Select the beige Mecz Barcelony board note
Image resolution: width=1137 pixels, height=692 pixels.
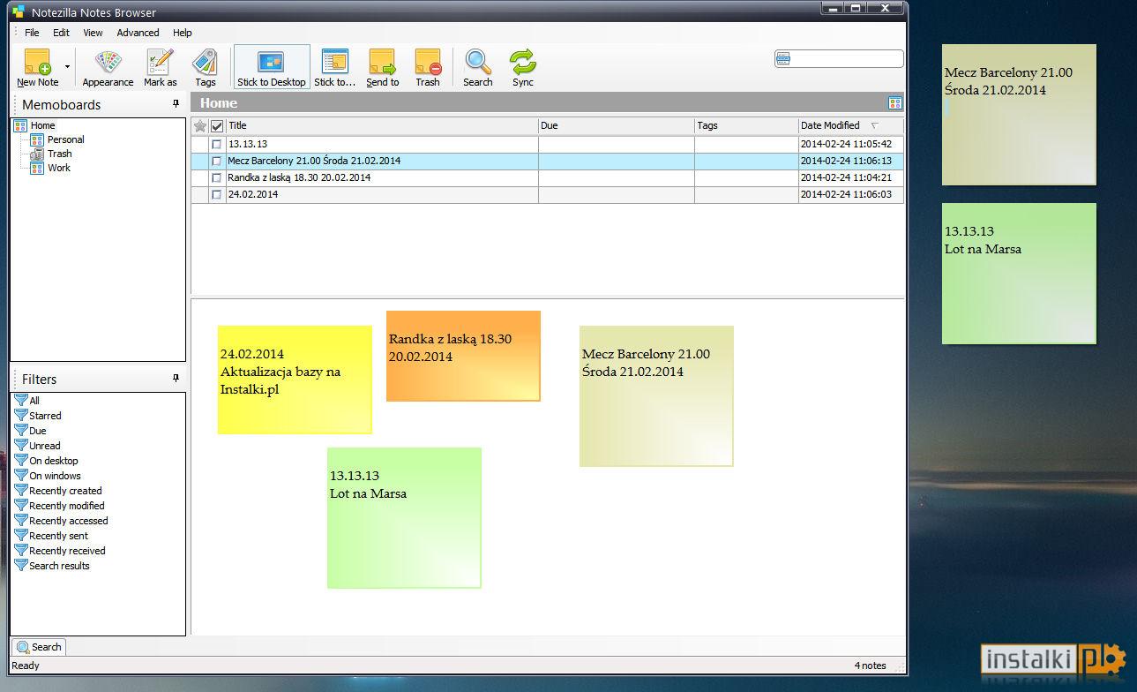656,396
